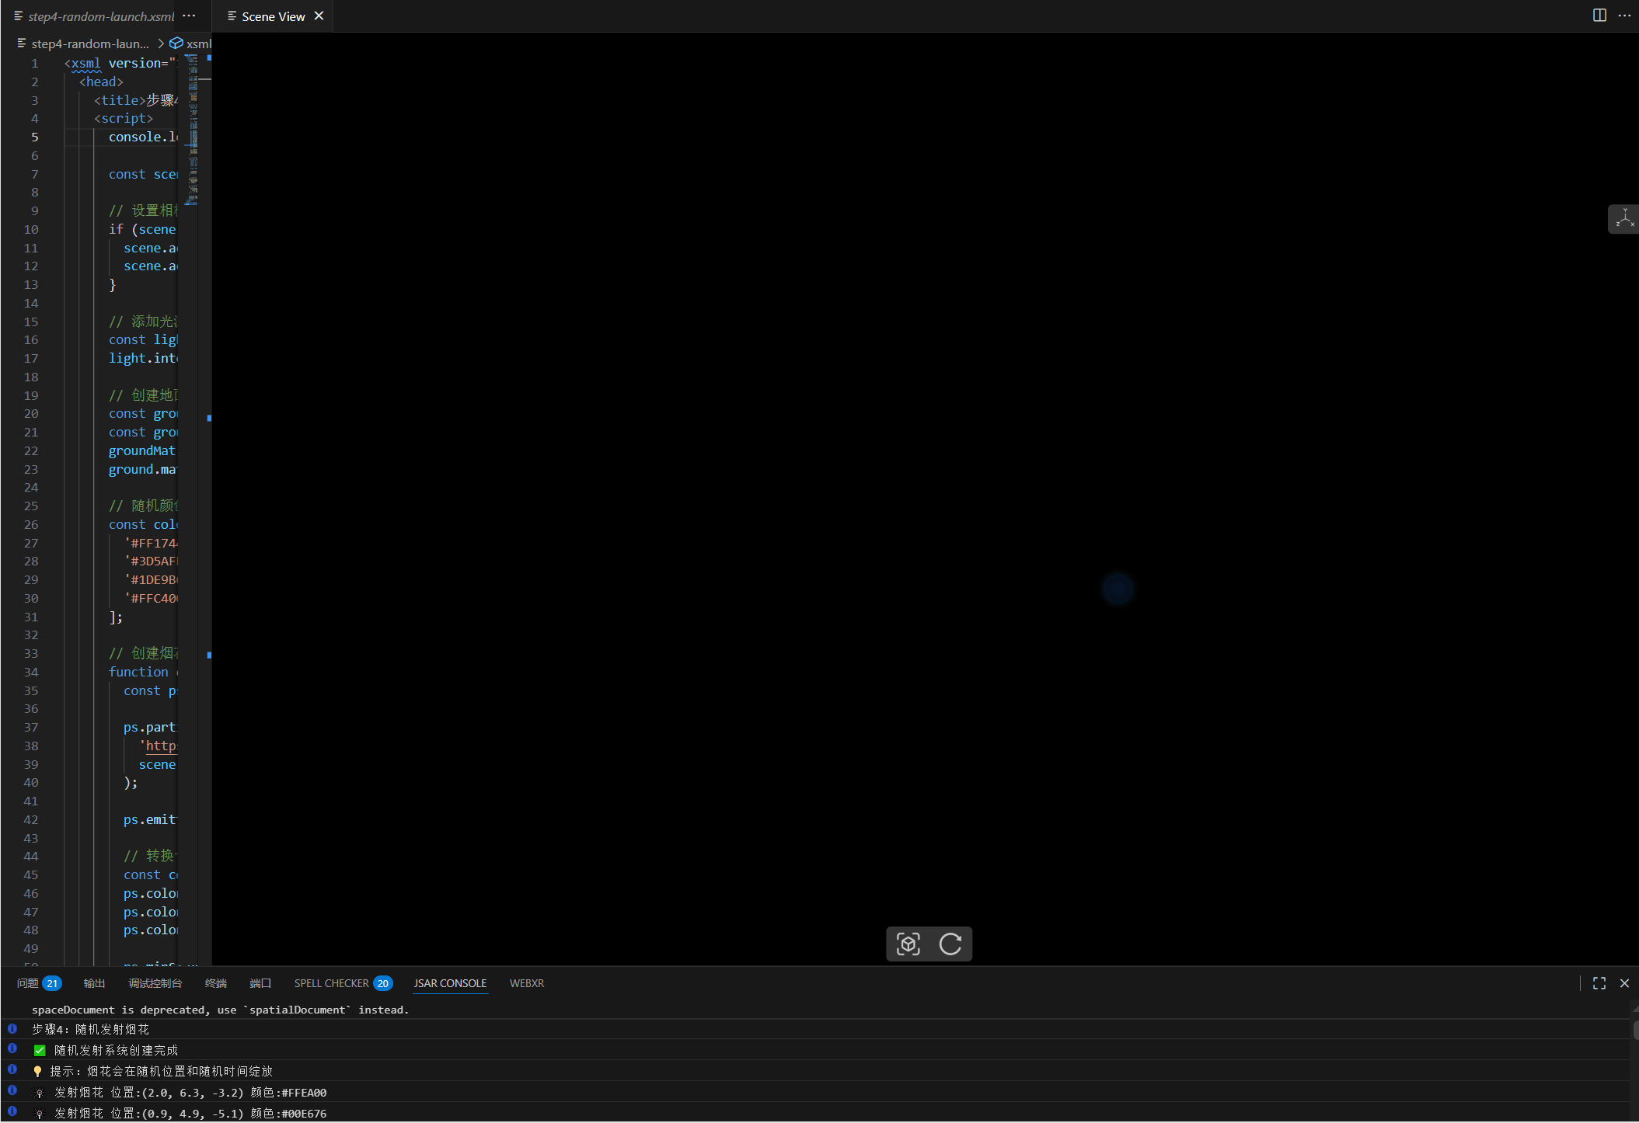Close the bottom panel
Image resolution: width=1639 pixels, height=1123 pixels.
click(x=1624, y=983)
